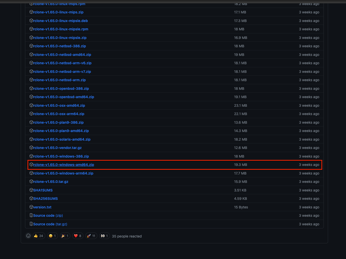Screen dimensions: 346x259
Task: Click package icon beside windows-arm64.zip
Action: tap(31, 173)
